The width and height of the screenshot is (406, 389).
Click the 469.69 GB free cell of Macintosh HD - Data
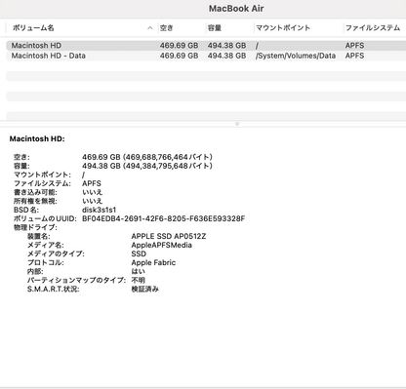click(179, 56)
